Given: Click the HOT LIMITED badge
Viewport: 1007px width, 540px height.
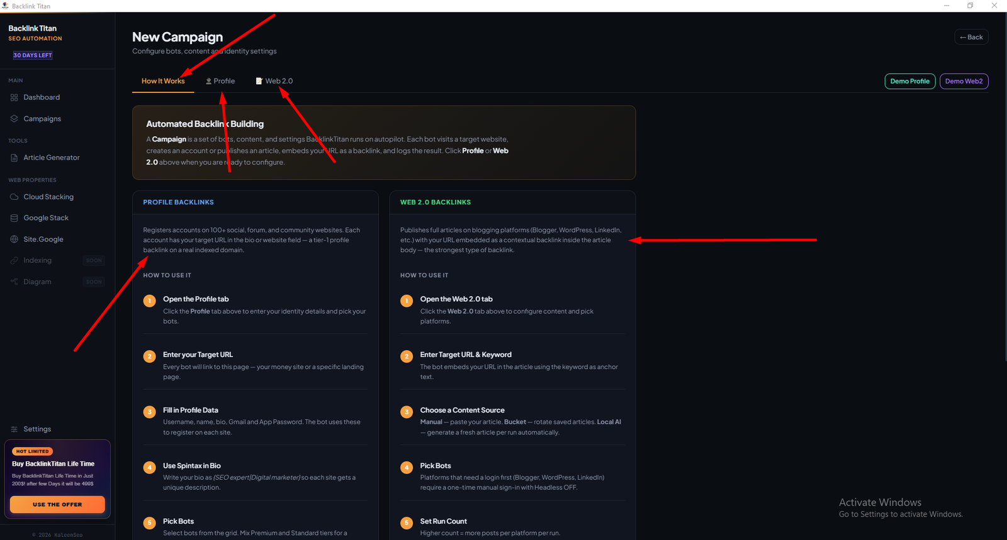Looking at the screenshot, I should 33,451.
